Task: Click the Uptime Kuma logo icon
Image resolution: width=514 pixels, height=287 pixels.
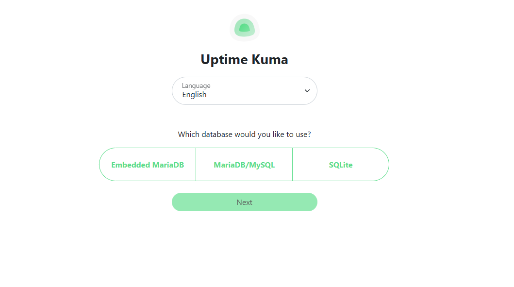Action: click(x=244, y=28)
